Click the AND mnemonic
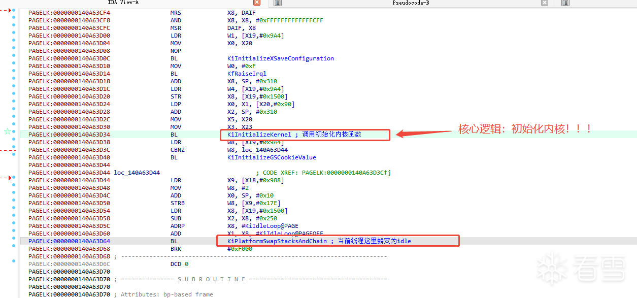 click(x=176, y=20)
